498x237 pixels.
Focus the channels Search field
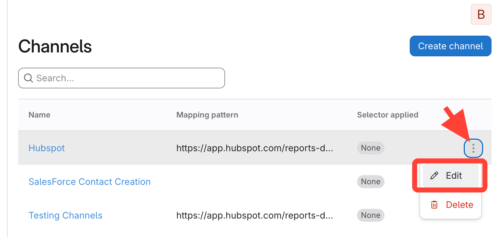tap(126, 78)
